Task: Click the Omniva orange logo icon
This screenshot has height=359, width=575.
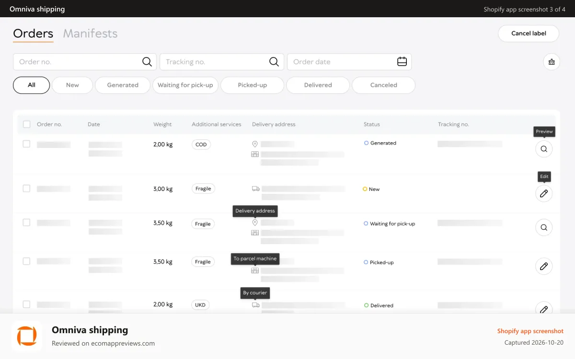Action: [27, 336]
